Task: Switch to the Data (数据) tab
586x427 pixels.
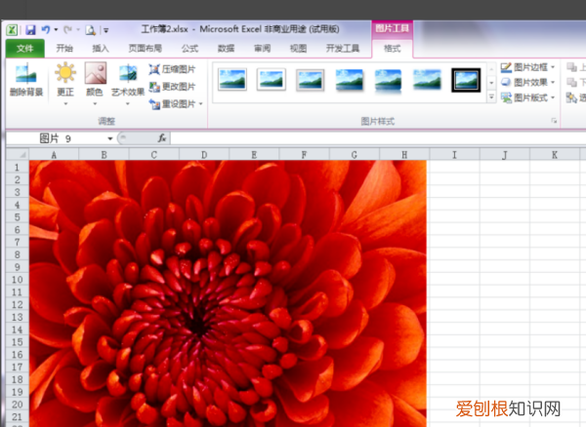Action: tap(227, 48)
